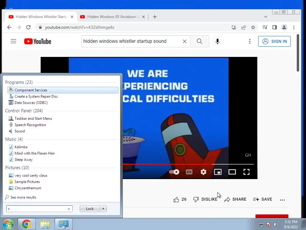Click the SIGN IN button

(274, 41)
